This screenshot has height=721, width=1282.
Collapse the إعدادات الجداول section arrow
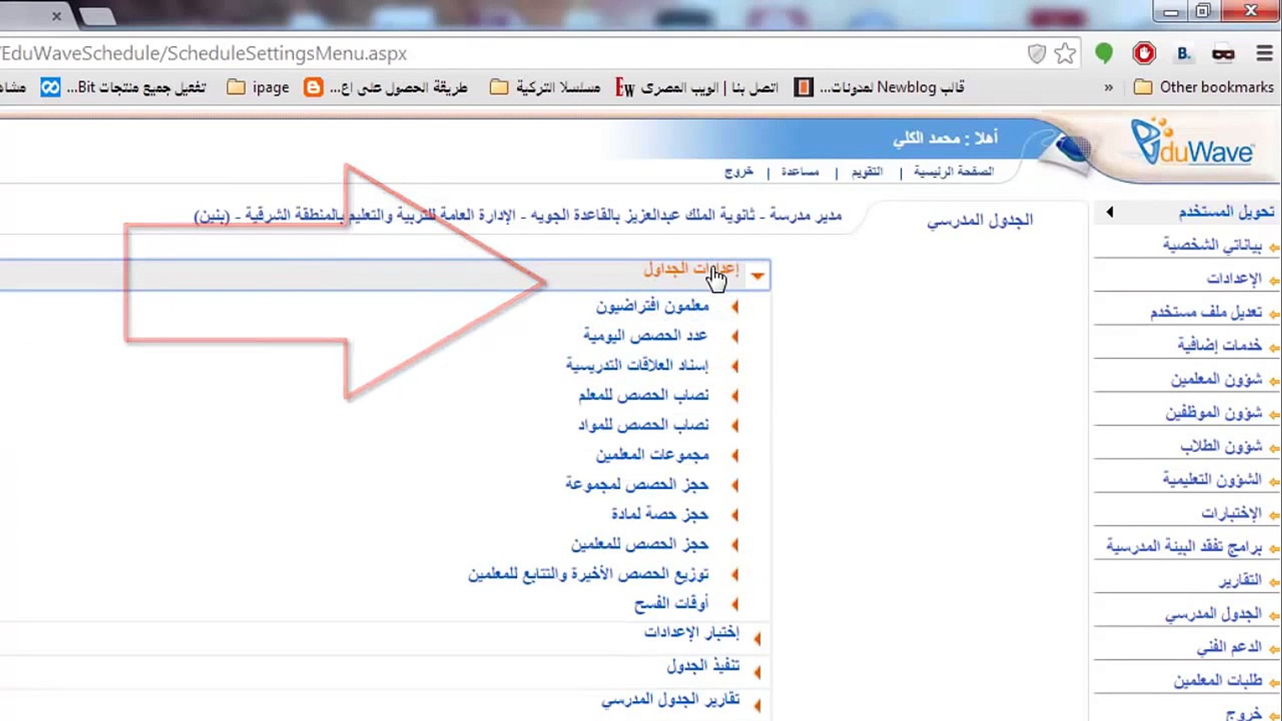(x=757, y=276)
